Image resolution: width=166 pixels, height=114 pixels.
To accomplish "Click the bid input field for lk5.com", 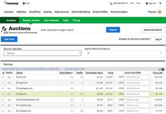I will point(137,77).
